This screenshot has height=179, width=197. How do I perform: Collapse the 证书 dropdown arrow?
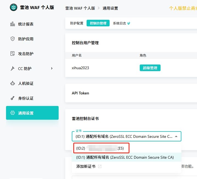(x=176, y=136)
